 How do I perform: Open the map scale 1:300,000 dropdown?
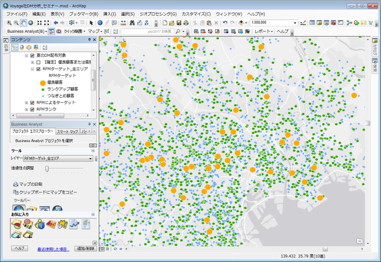point(295,23)
